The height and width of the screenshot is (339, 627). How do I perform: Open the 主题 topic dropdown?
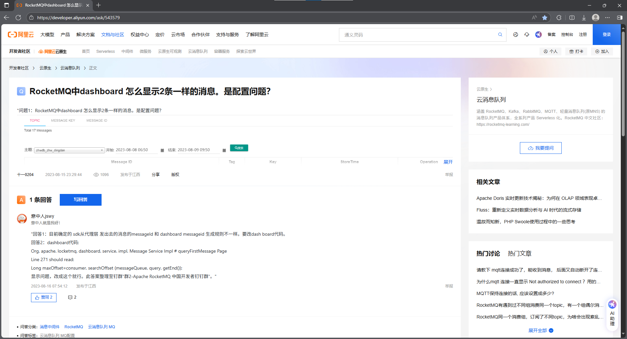click(69, 150)
